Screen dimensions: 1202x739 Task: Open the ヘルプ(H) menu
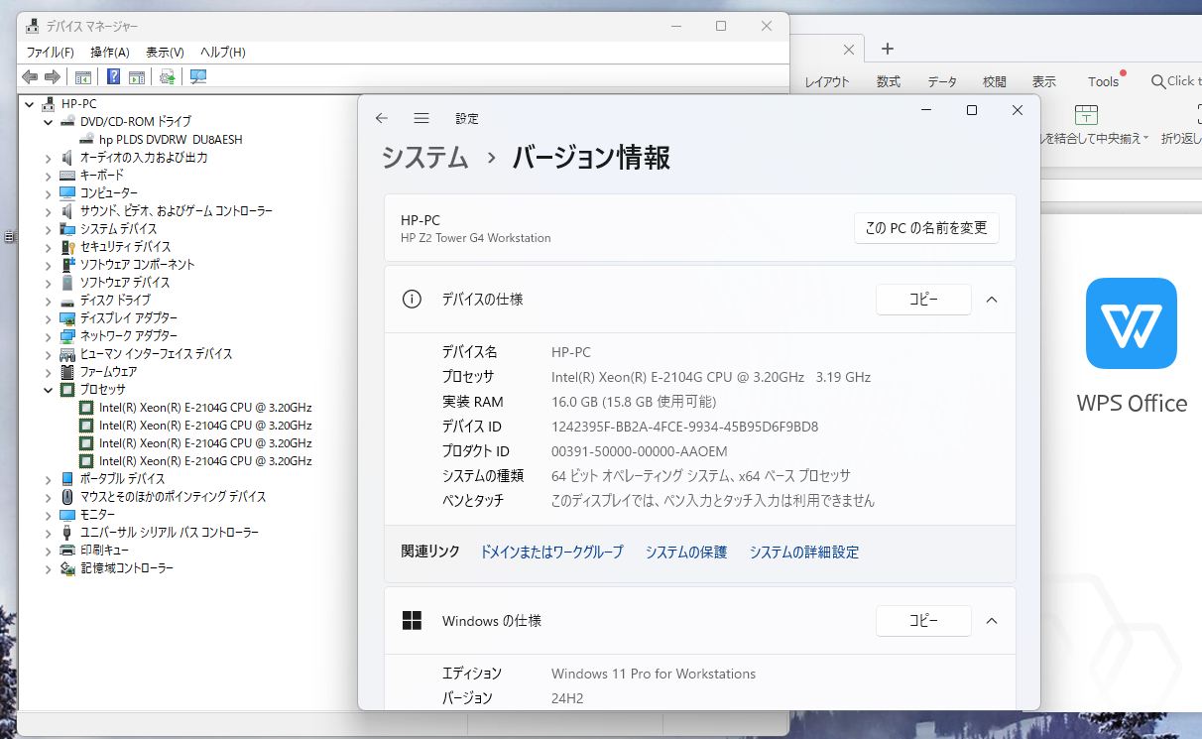pyautogui.click(x=222, y=52)
